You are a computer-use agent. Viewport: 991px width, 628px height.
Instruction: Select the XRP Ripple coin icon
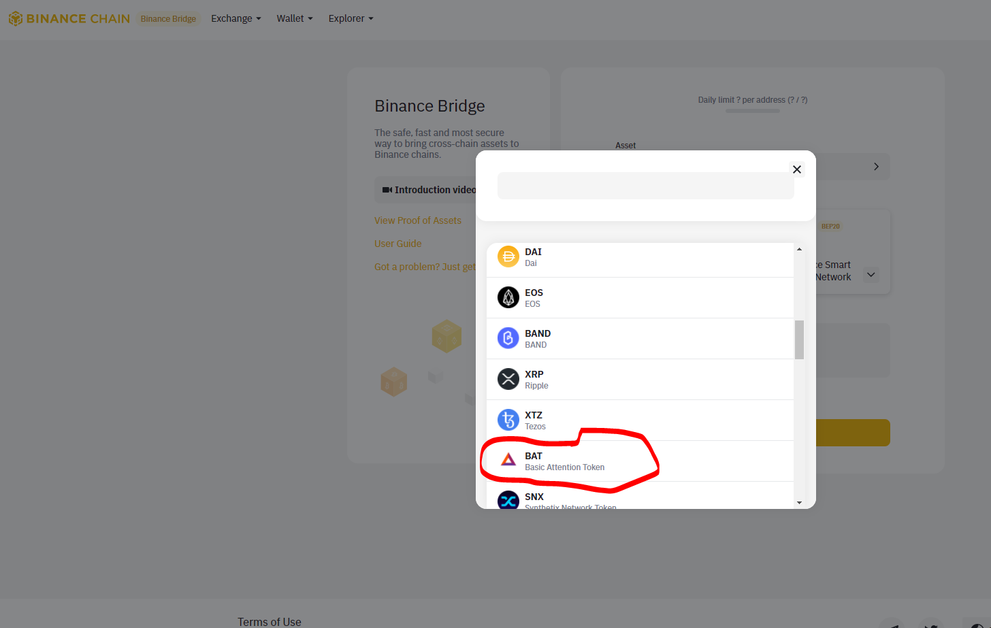[x=508, y=379]
